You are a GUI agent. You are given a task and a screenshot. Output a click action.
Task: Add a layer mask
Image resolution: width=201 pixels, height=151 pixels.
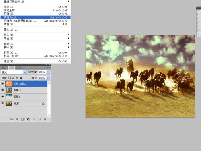click(23, 119)
